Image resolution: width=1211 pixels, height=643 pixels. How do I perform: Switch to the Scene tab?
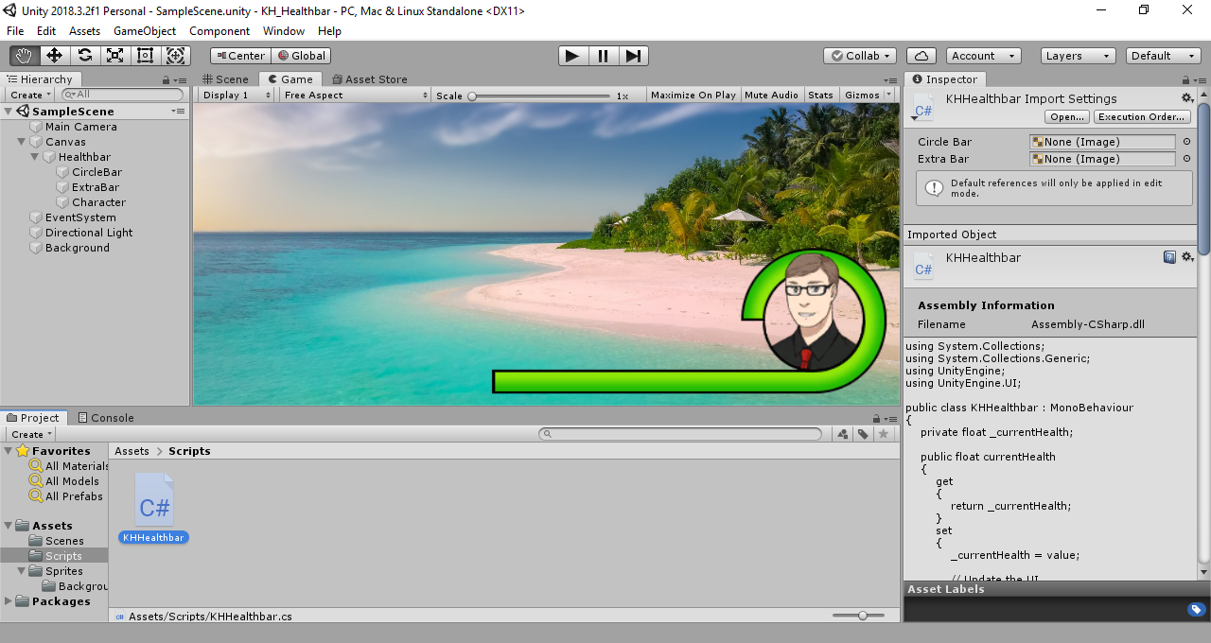pyautogui.click(x=225, y=78)
